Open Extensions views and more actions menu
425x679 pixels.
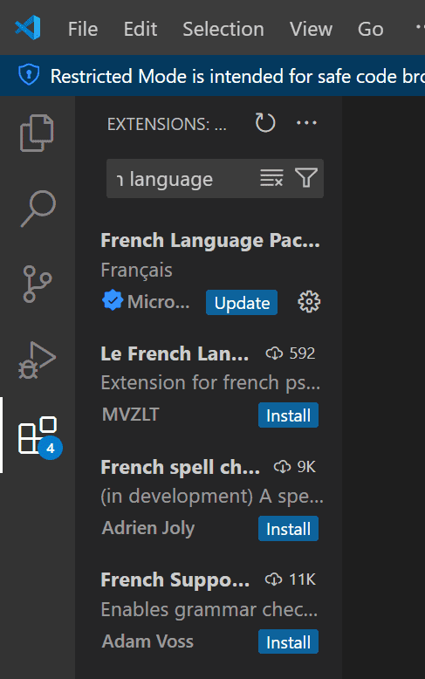point(306,123)
